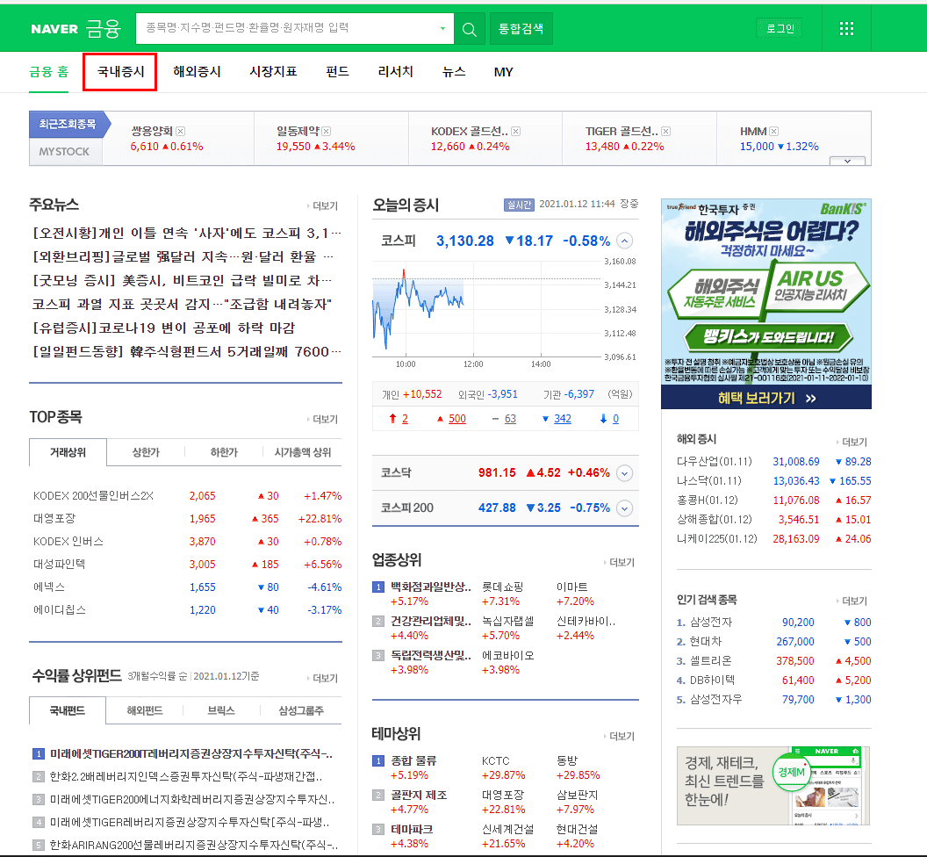The image size is (927, 857).
Task: Open the 해외증시 tab
Action: pos(197,72)
